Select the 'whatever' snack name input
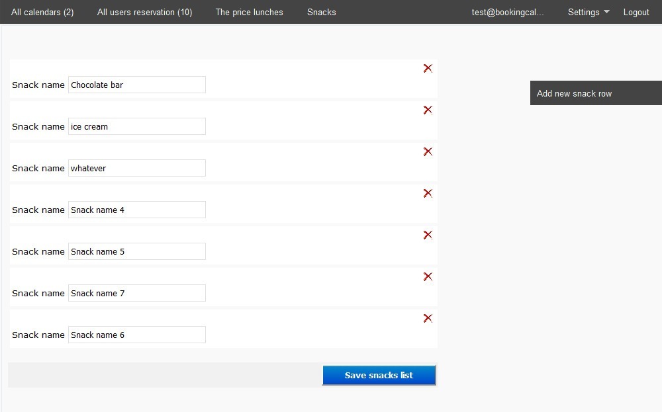662x412 pixels. (136, 168)
